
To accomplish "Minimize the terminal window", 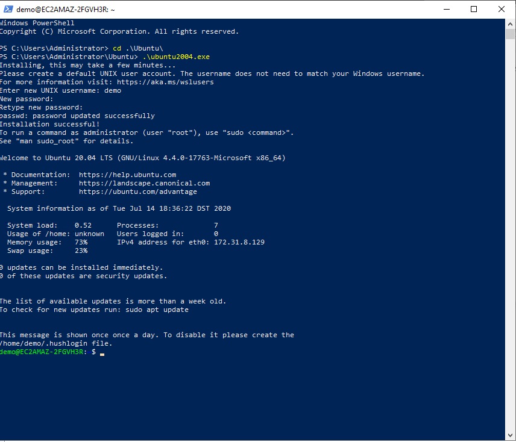I will pos(447,9).
